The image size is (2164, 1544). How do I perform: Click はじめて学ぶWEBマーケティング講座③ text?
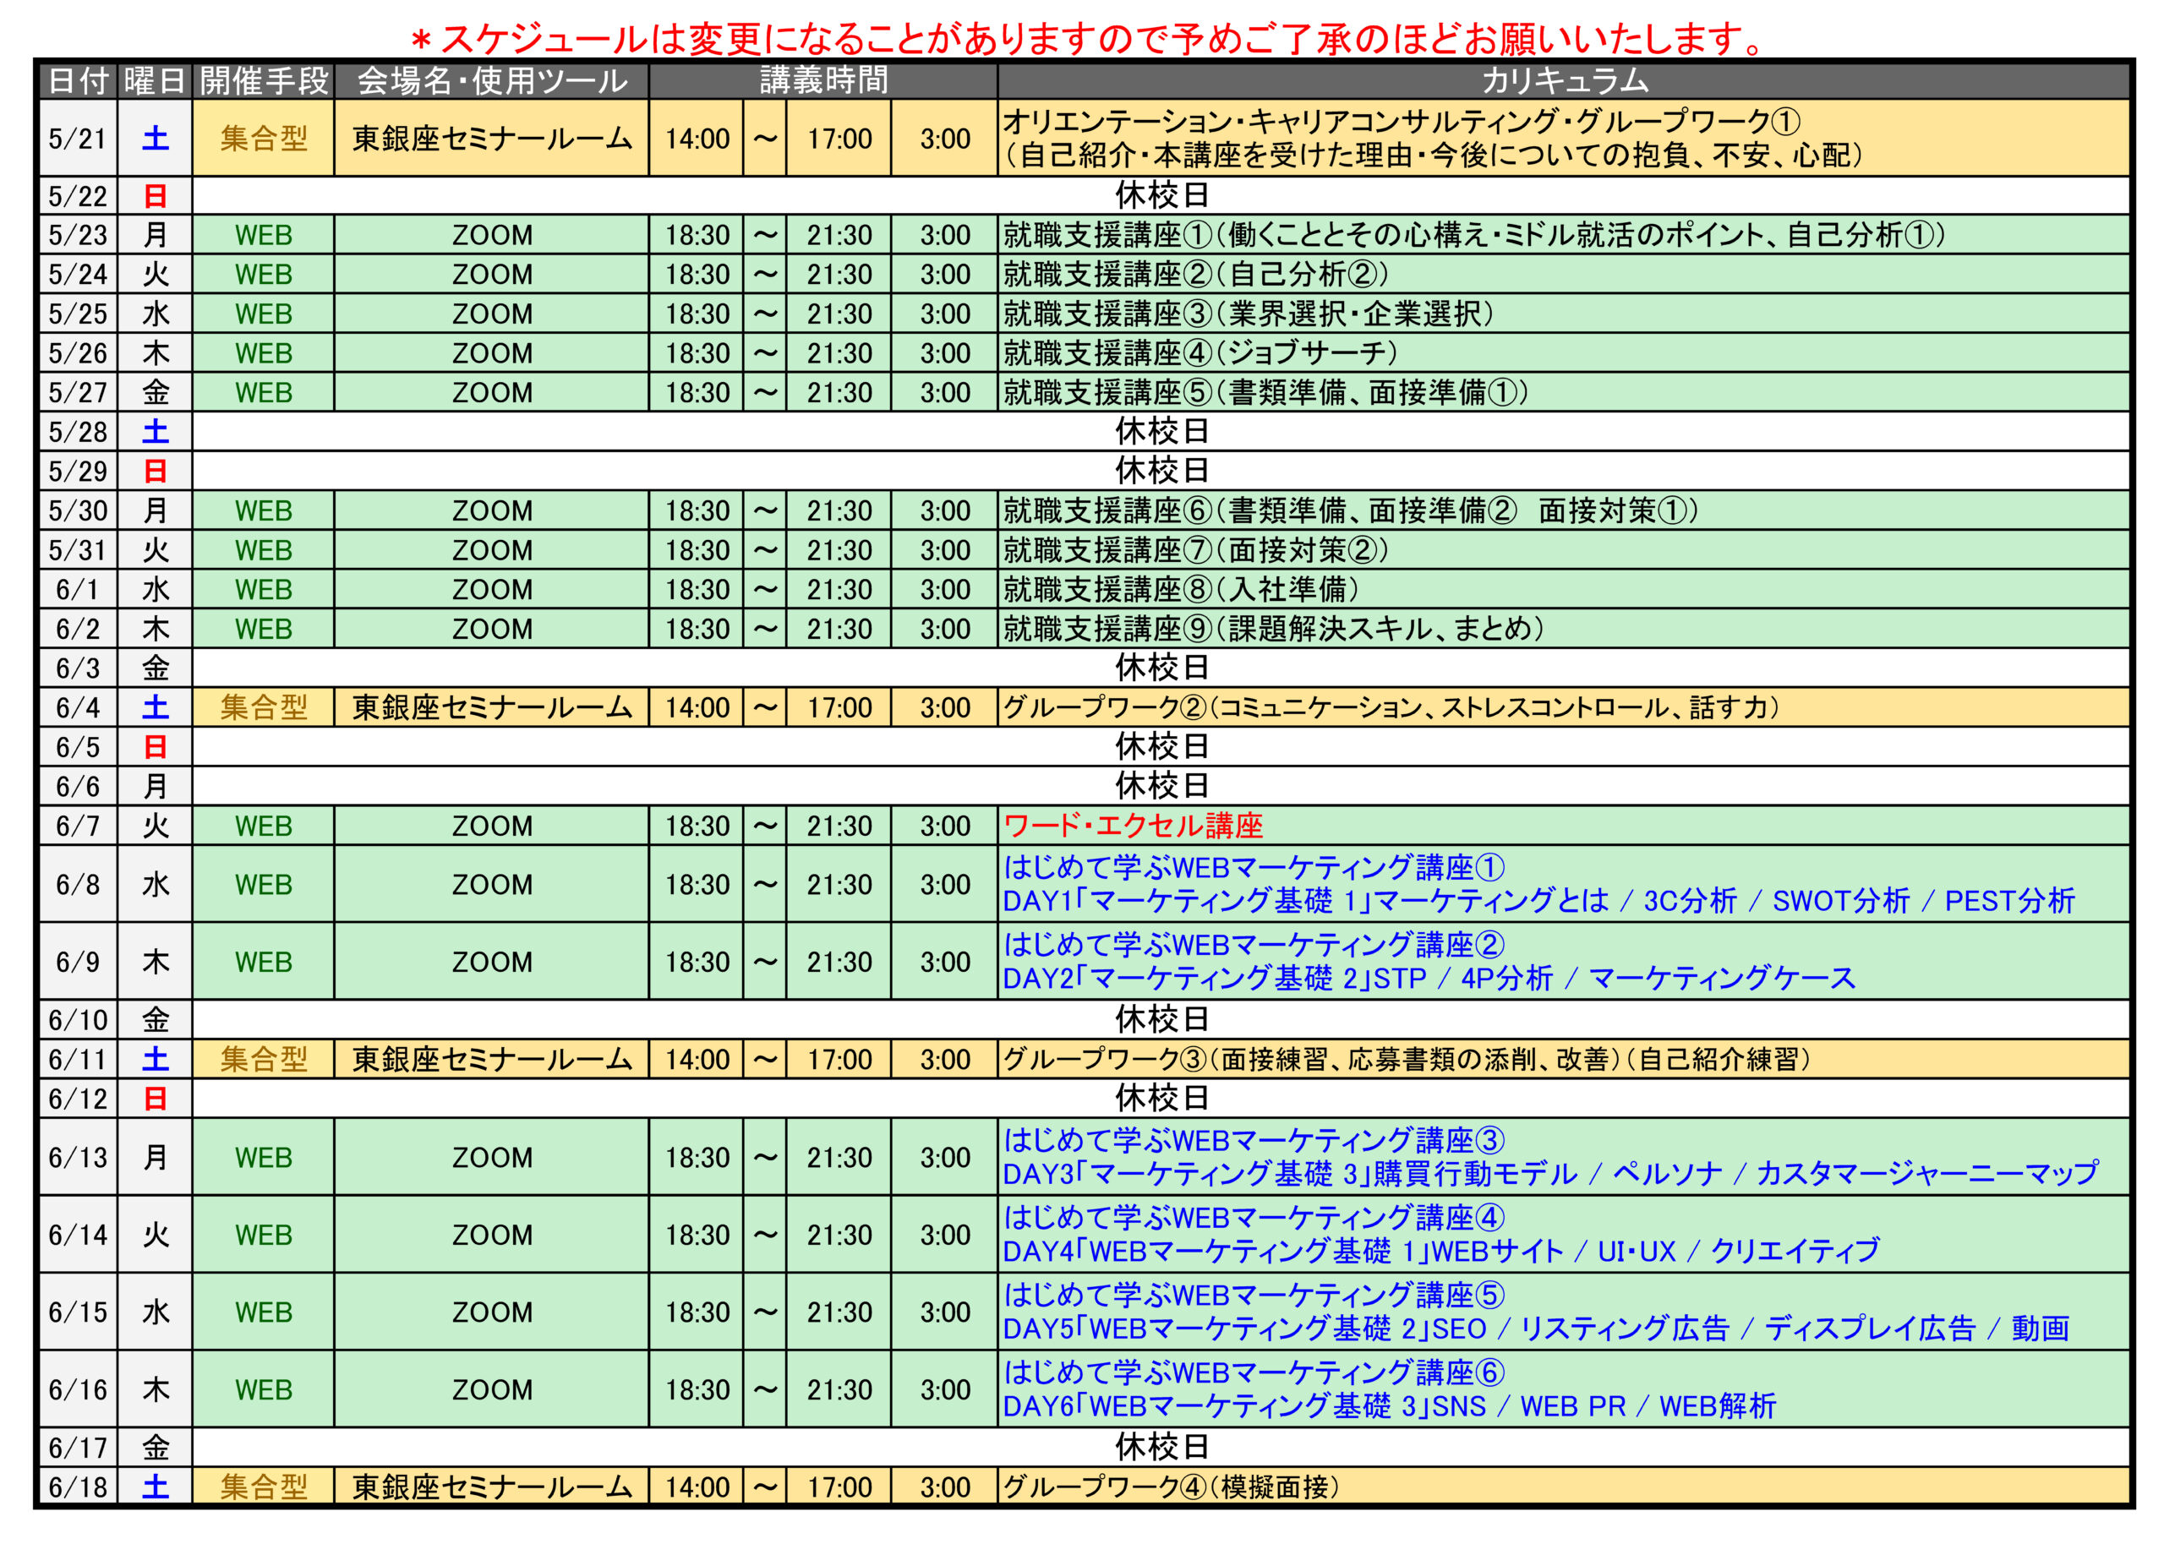click(1254, 1140)
